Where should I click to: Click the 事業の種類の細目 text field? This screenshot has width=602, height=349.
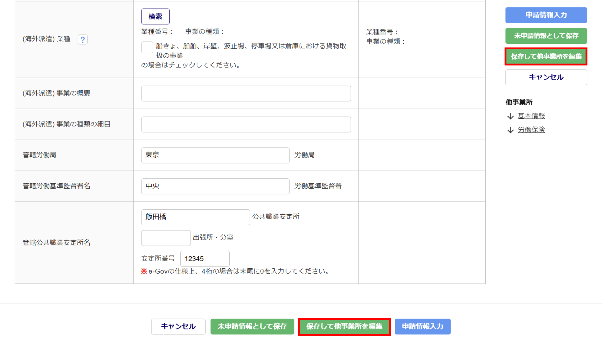[246, 124]
